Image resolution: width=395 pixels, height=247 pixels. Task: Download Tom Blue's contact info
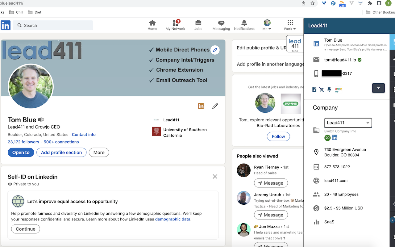coord(314,89)
